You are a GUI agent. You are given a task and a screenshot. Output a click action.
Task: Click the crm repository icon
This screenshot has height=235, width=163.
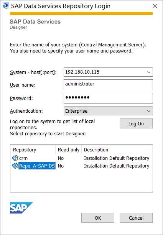pyautogui.click(x=15, y=158)
